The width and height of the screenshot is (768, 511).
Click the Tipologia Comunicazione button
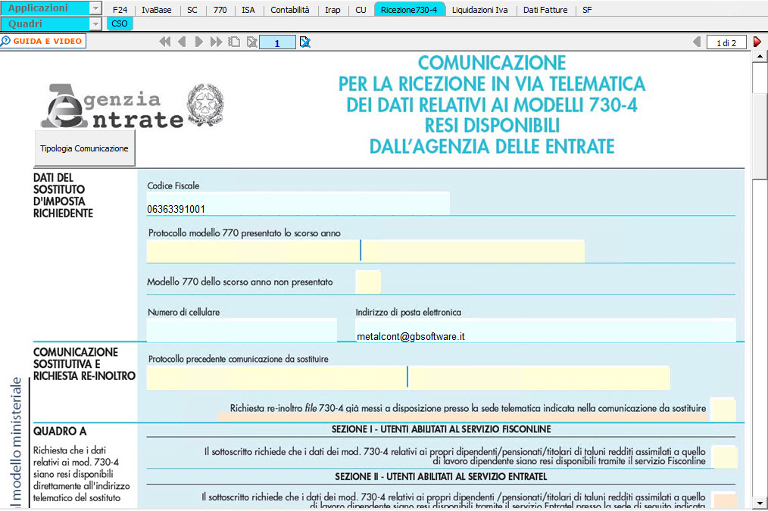84,148
